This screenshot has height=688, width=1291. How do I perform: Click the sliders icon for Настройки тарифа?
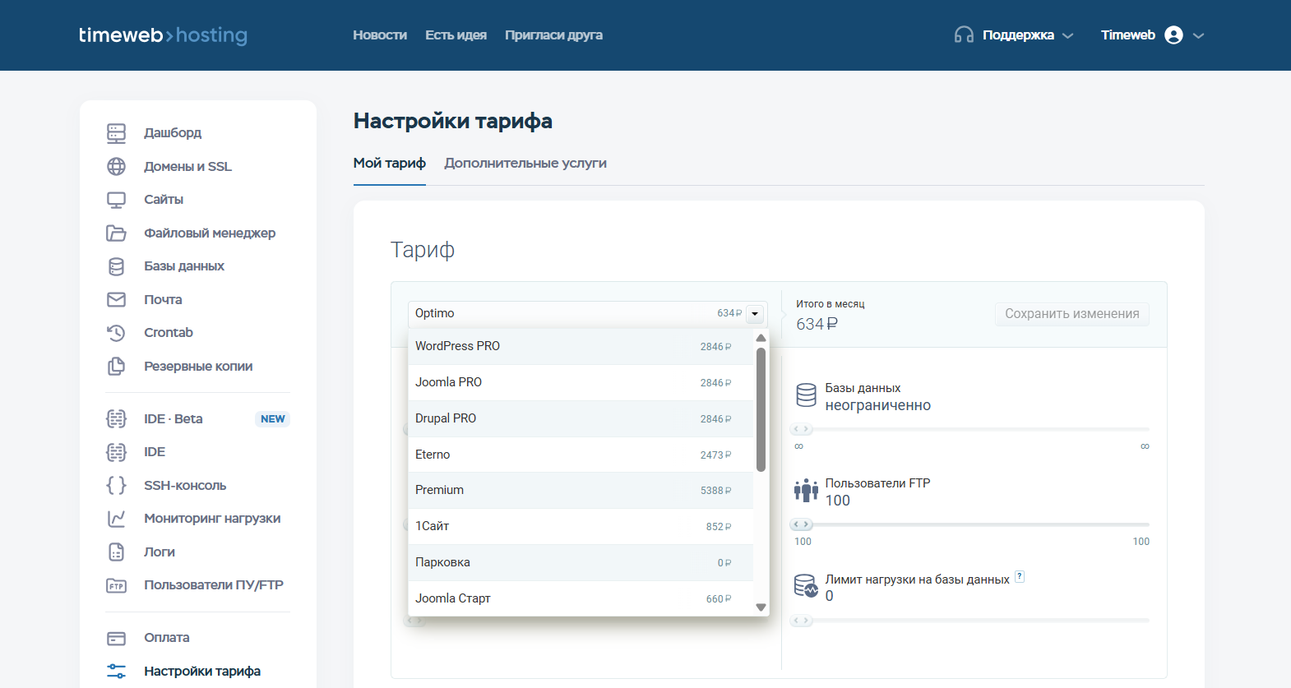click(117, 672)
